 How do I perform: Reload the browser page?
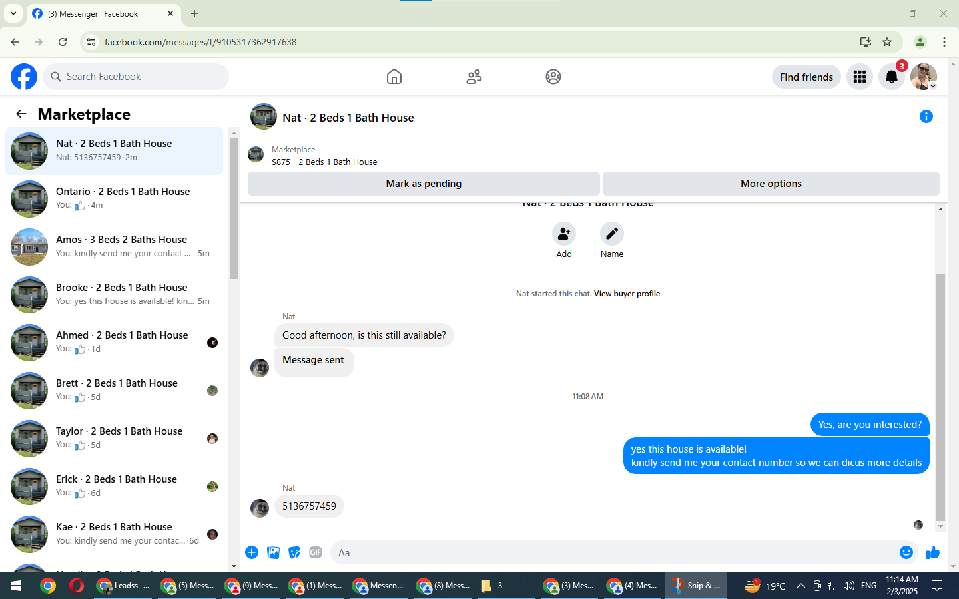tap(63, 42)
